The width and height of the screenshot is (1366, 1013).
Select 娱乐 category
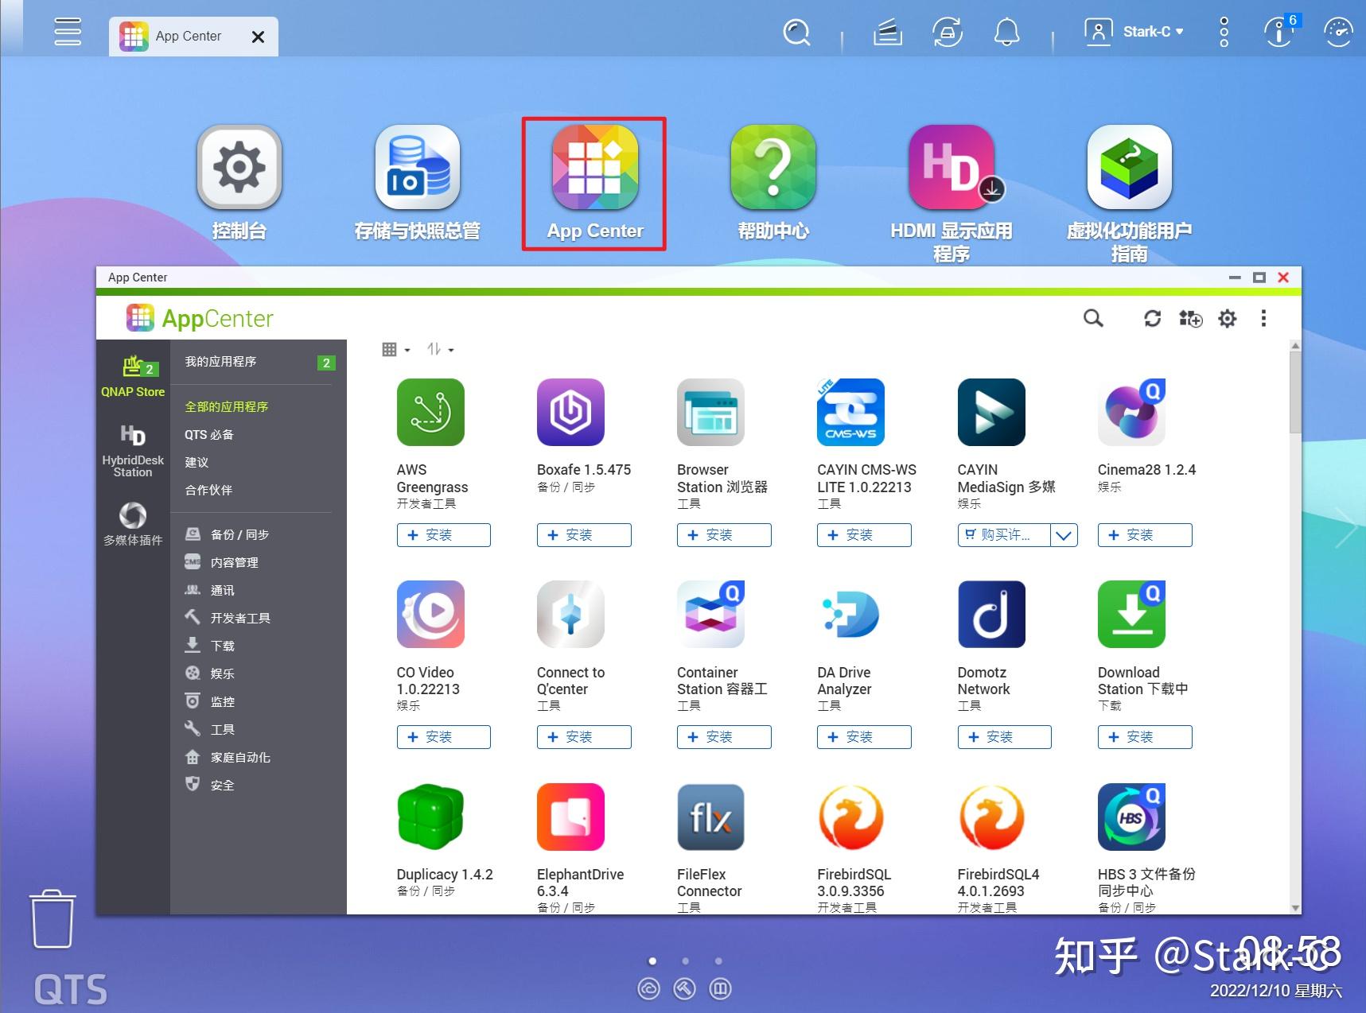[209, 673]
